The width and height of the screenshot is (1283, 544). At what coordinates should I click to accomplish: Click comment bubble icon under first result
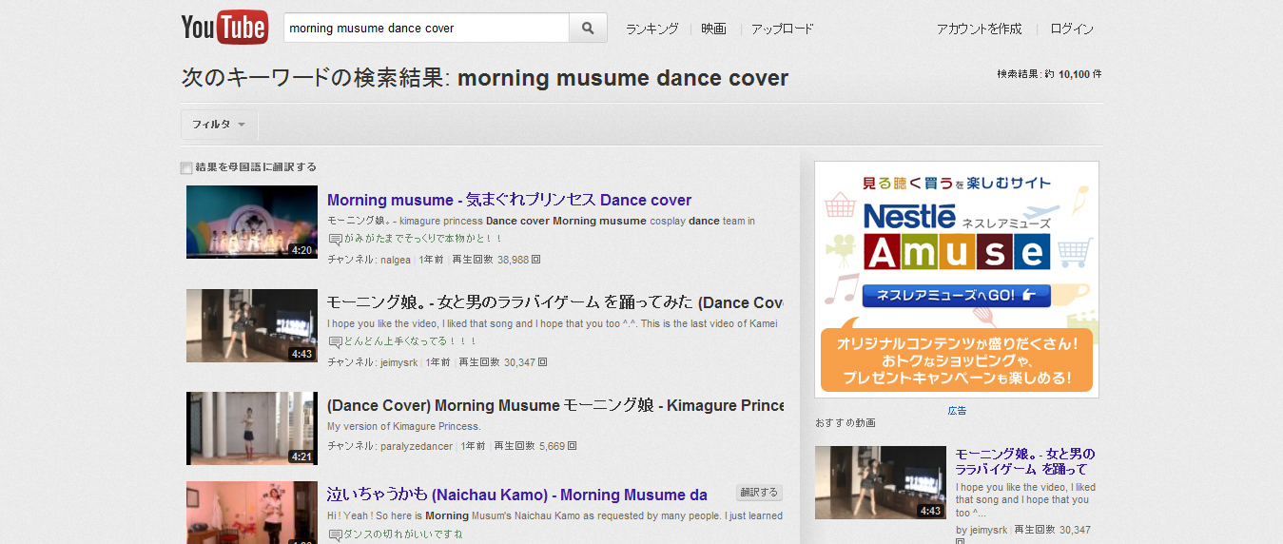tap(335, 240)
